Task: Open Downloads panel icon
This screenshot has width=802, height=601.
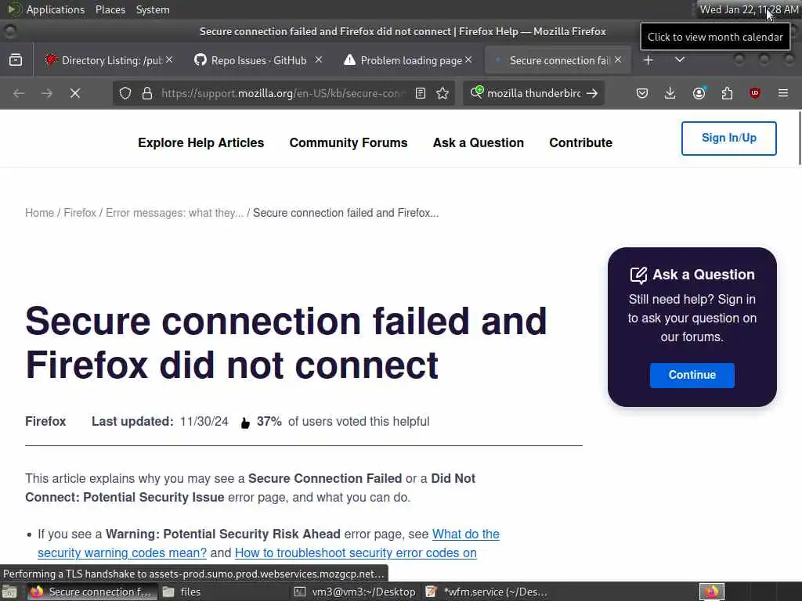Action: [670, 93]
